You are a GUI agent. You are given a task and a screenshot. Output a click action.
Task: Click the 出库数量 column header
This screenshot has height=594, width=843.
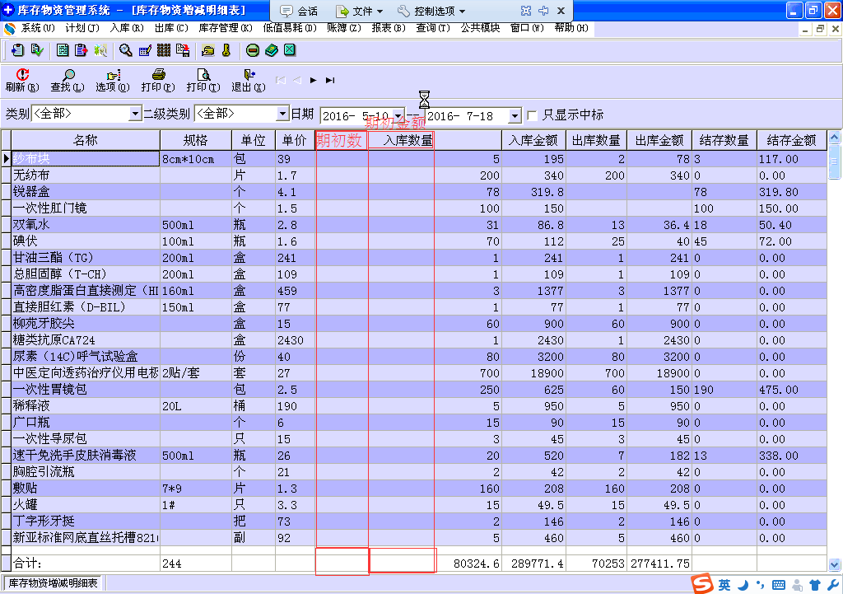(x=596, y=140)
